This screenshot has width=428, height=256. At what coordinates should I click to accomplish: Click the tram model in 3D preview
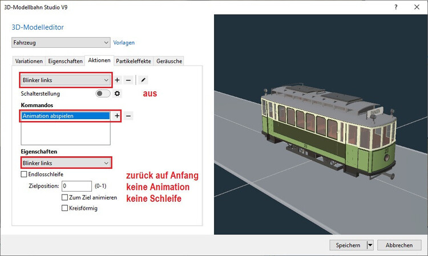coord(329,131)
